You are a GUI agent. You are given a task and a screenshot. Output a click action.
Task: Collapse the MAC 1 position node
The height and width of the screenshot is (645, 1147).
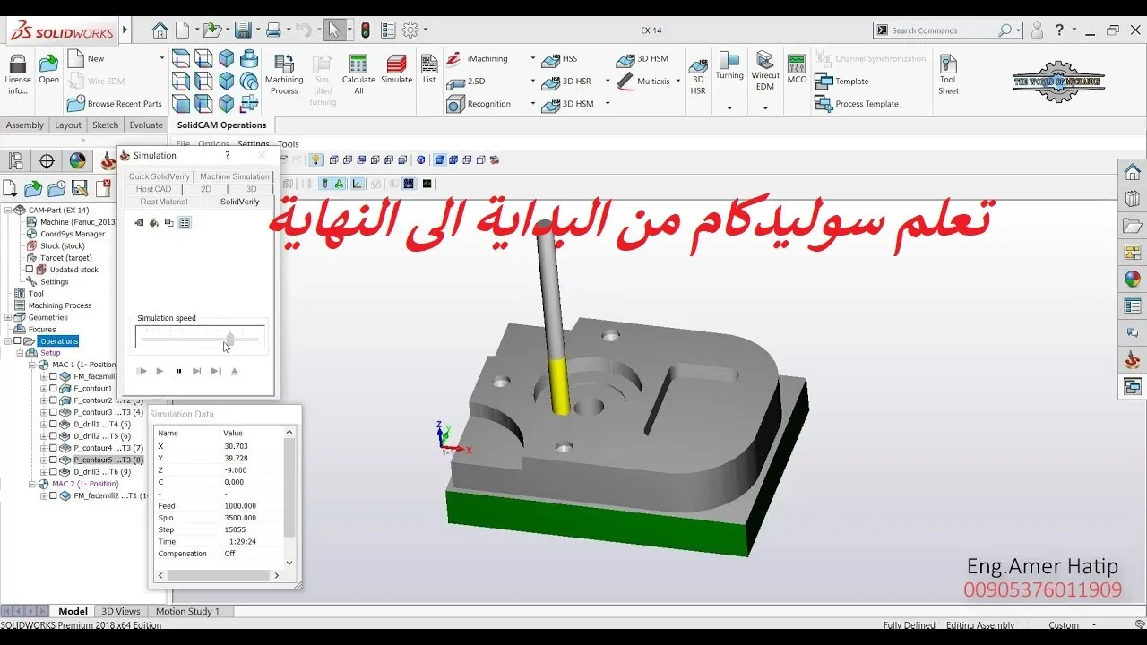pyautogui.click(x=31, y=365)
